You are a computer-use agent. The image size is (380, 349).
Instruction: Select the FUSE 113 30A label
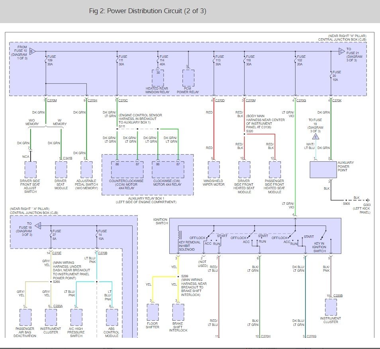(x=219, y=60)
